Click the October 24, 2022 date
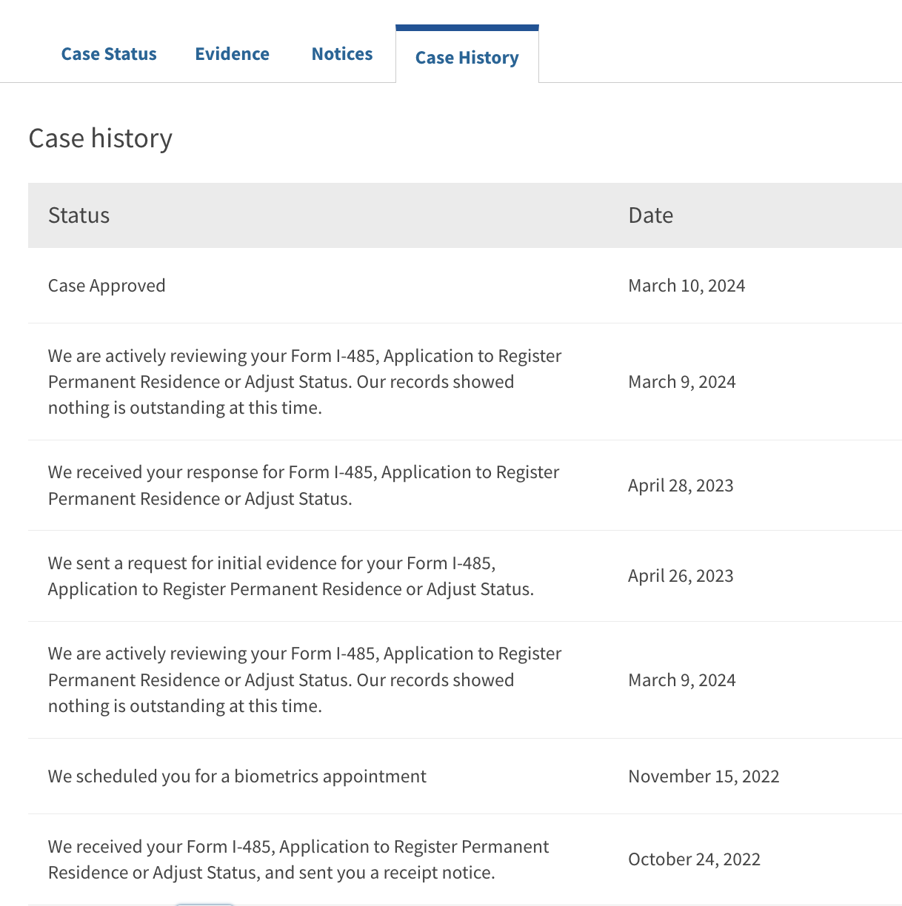The width and height of the screenshot is (902, 906). (695, 859)
